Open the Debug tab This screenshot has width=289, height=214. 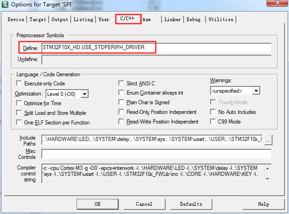(x=193, y=20)
